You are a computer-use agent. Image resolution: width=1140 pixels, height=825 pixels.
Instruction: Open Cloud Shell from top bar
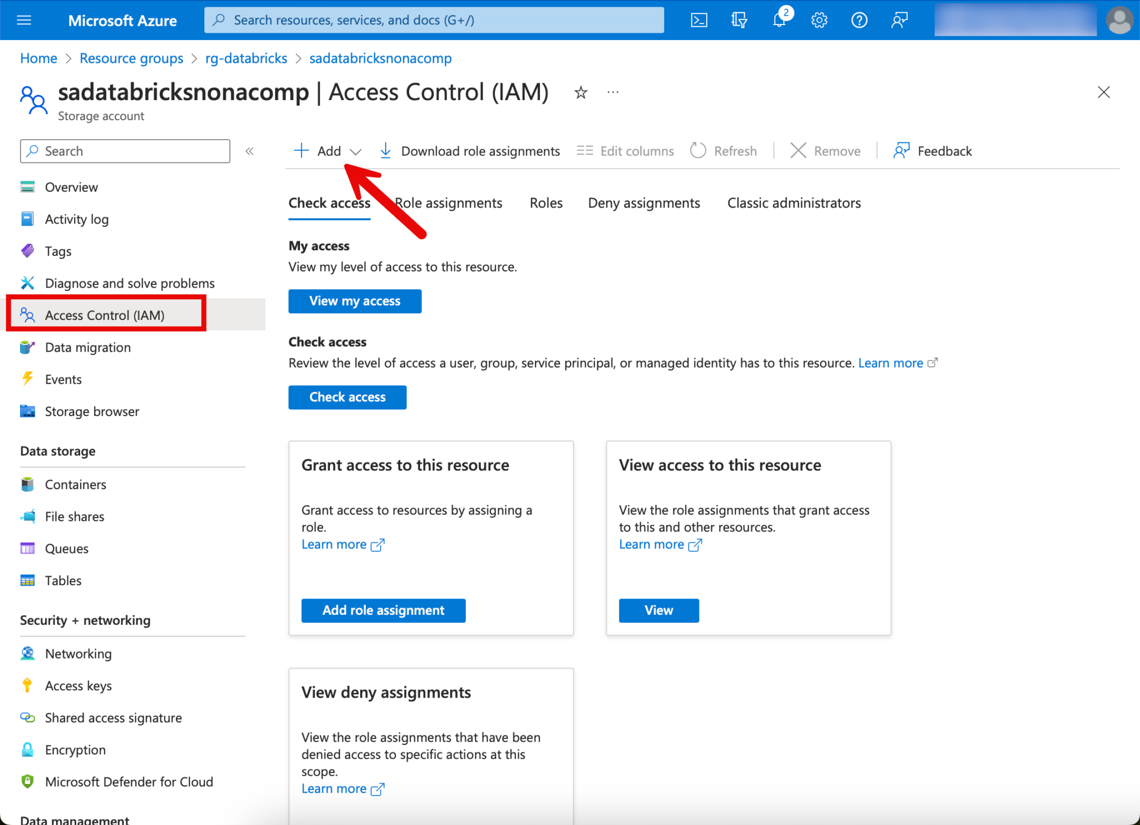[x=699, y=21]
